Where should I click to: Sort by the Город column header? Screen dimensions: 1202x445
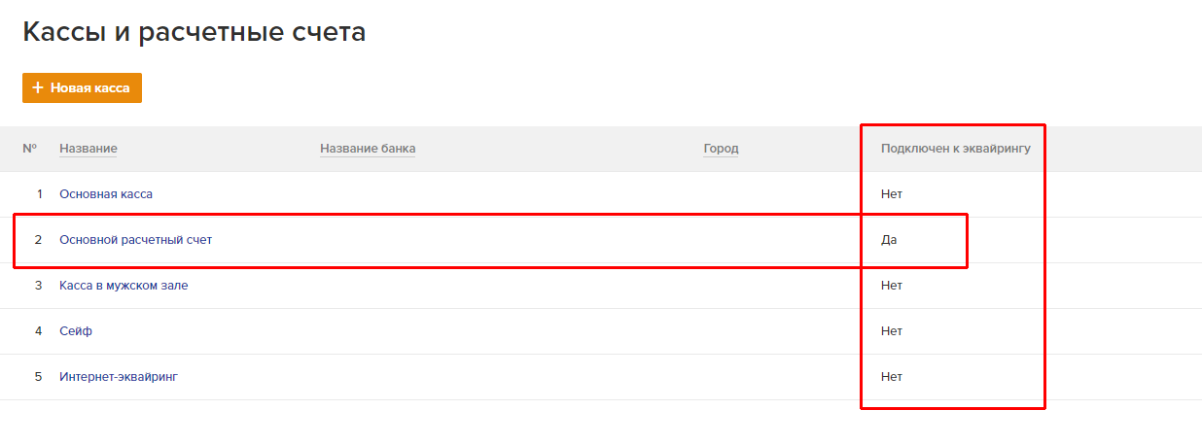point(722,149)
